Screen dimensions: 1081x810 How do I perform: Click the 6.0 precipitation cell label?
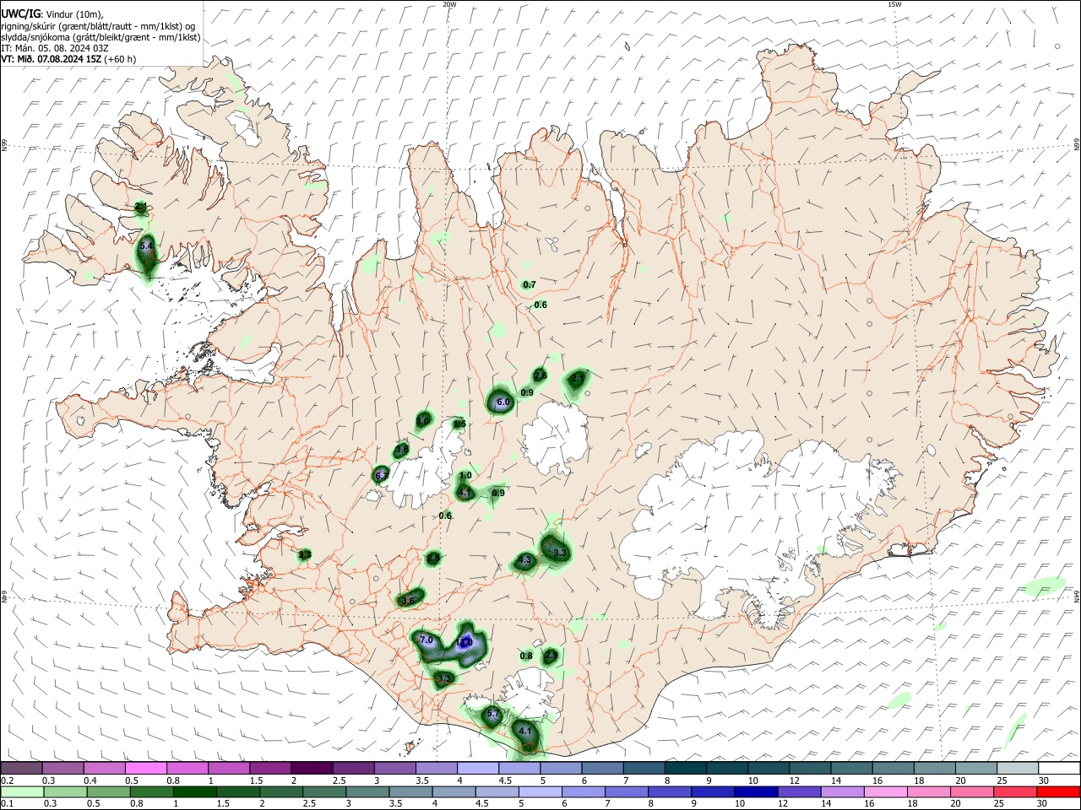tap(502, 402)
